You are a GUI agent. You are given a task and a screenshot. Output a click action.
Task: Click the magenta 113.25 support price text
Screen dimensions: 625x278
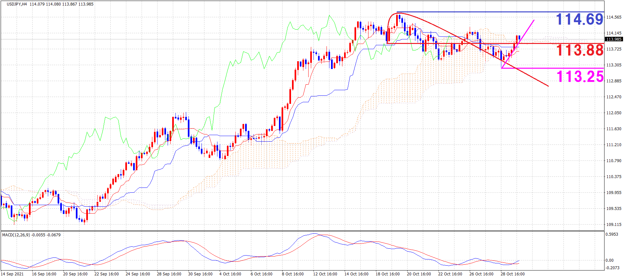(580, 76)
